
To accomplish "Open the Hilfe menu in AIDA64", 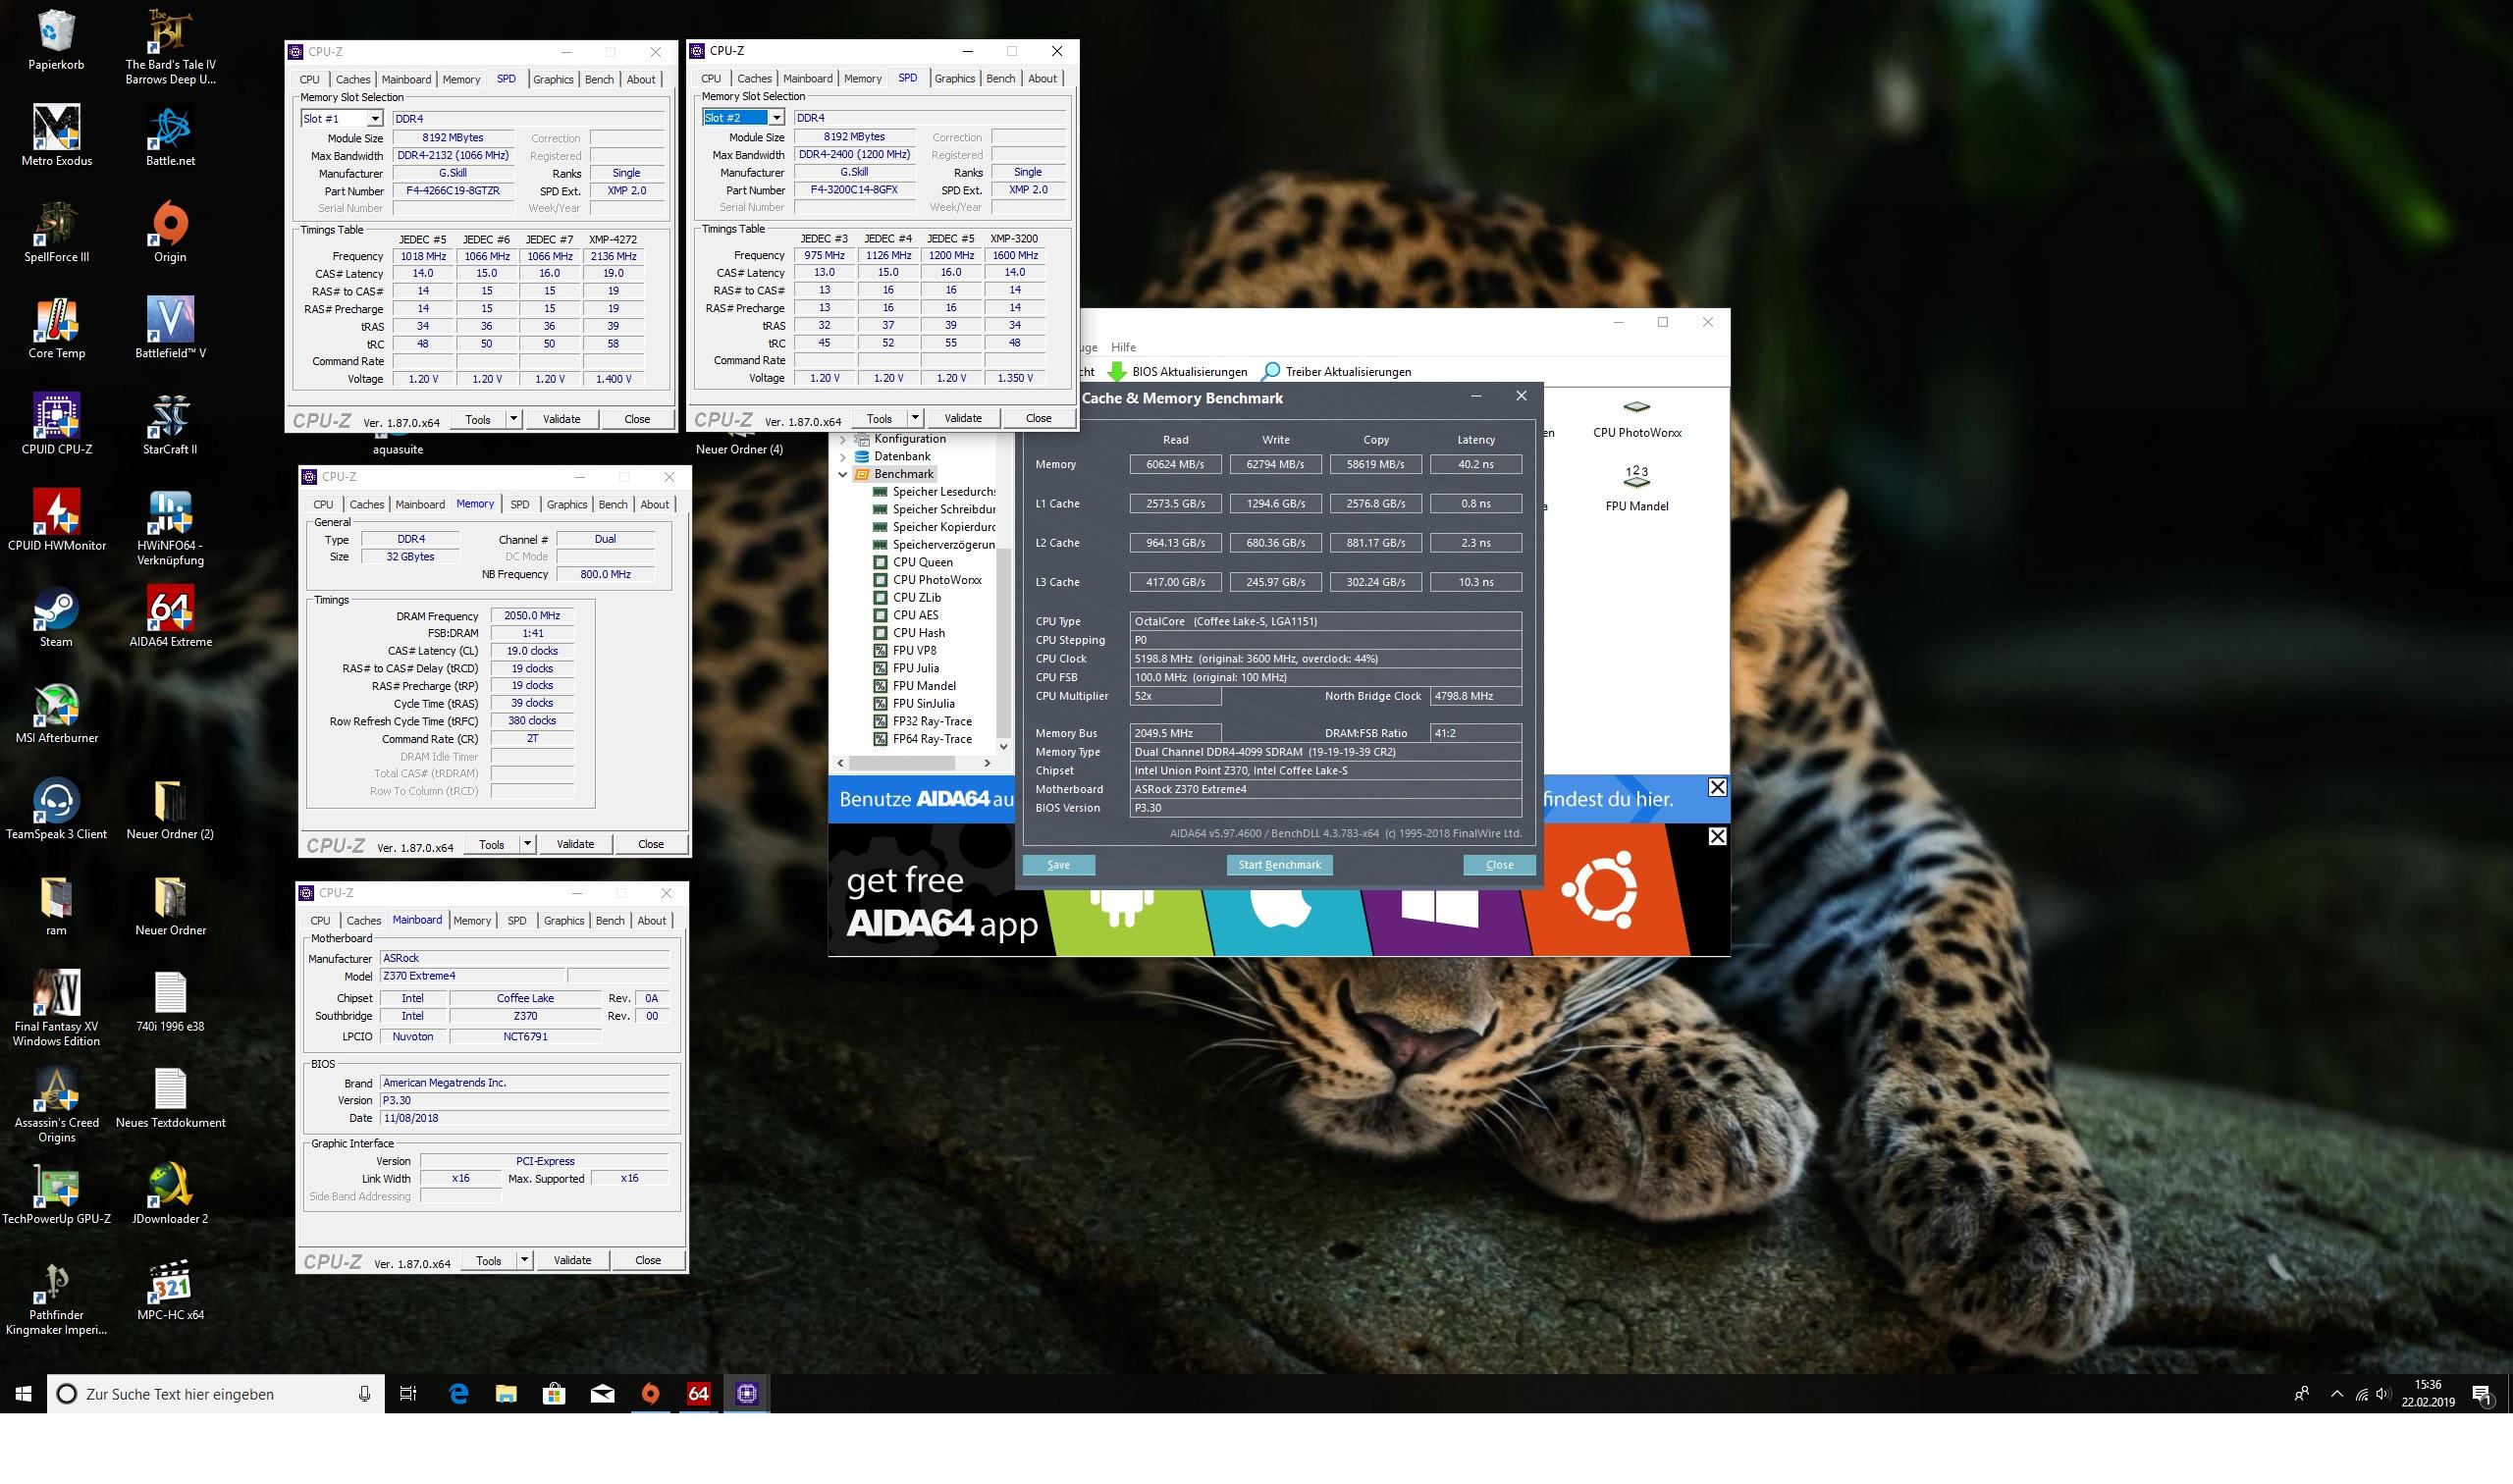I will 1123,347.
